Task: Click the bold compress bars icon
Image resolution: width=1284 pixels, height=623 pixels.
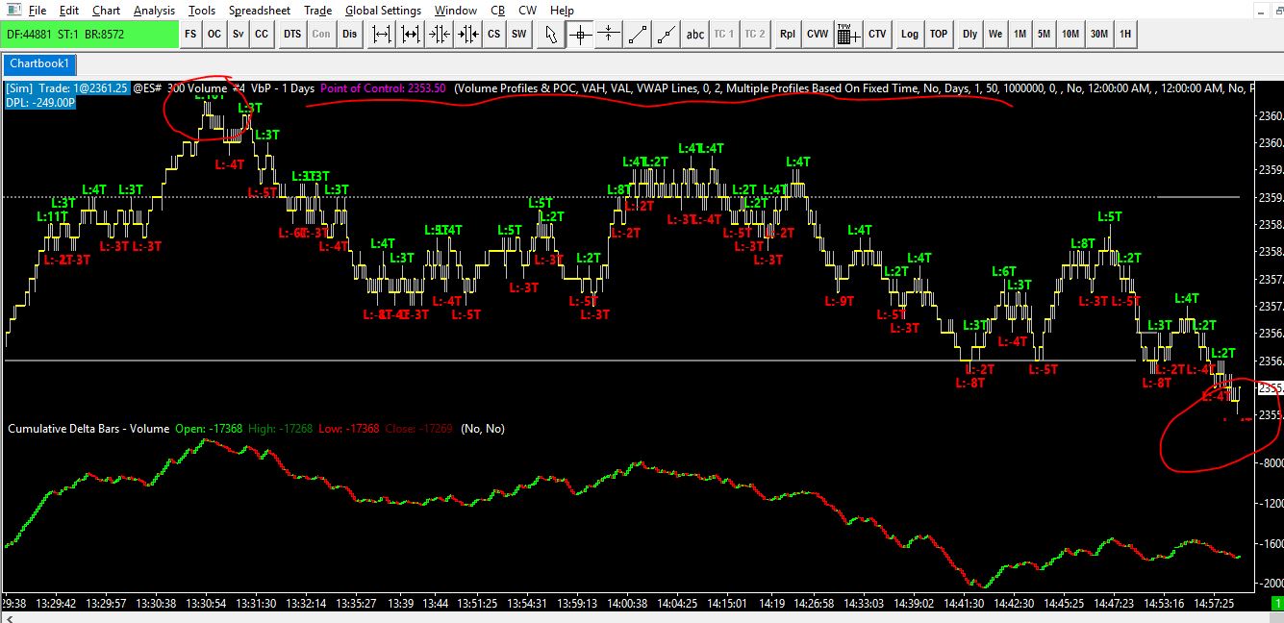Action: pyautogui.click(x=468, y=34)
